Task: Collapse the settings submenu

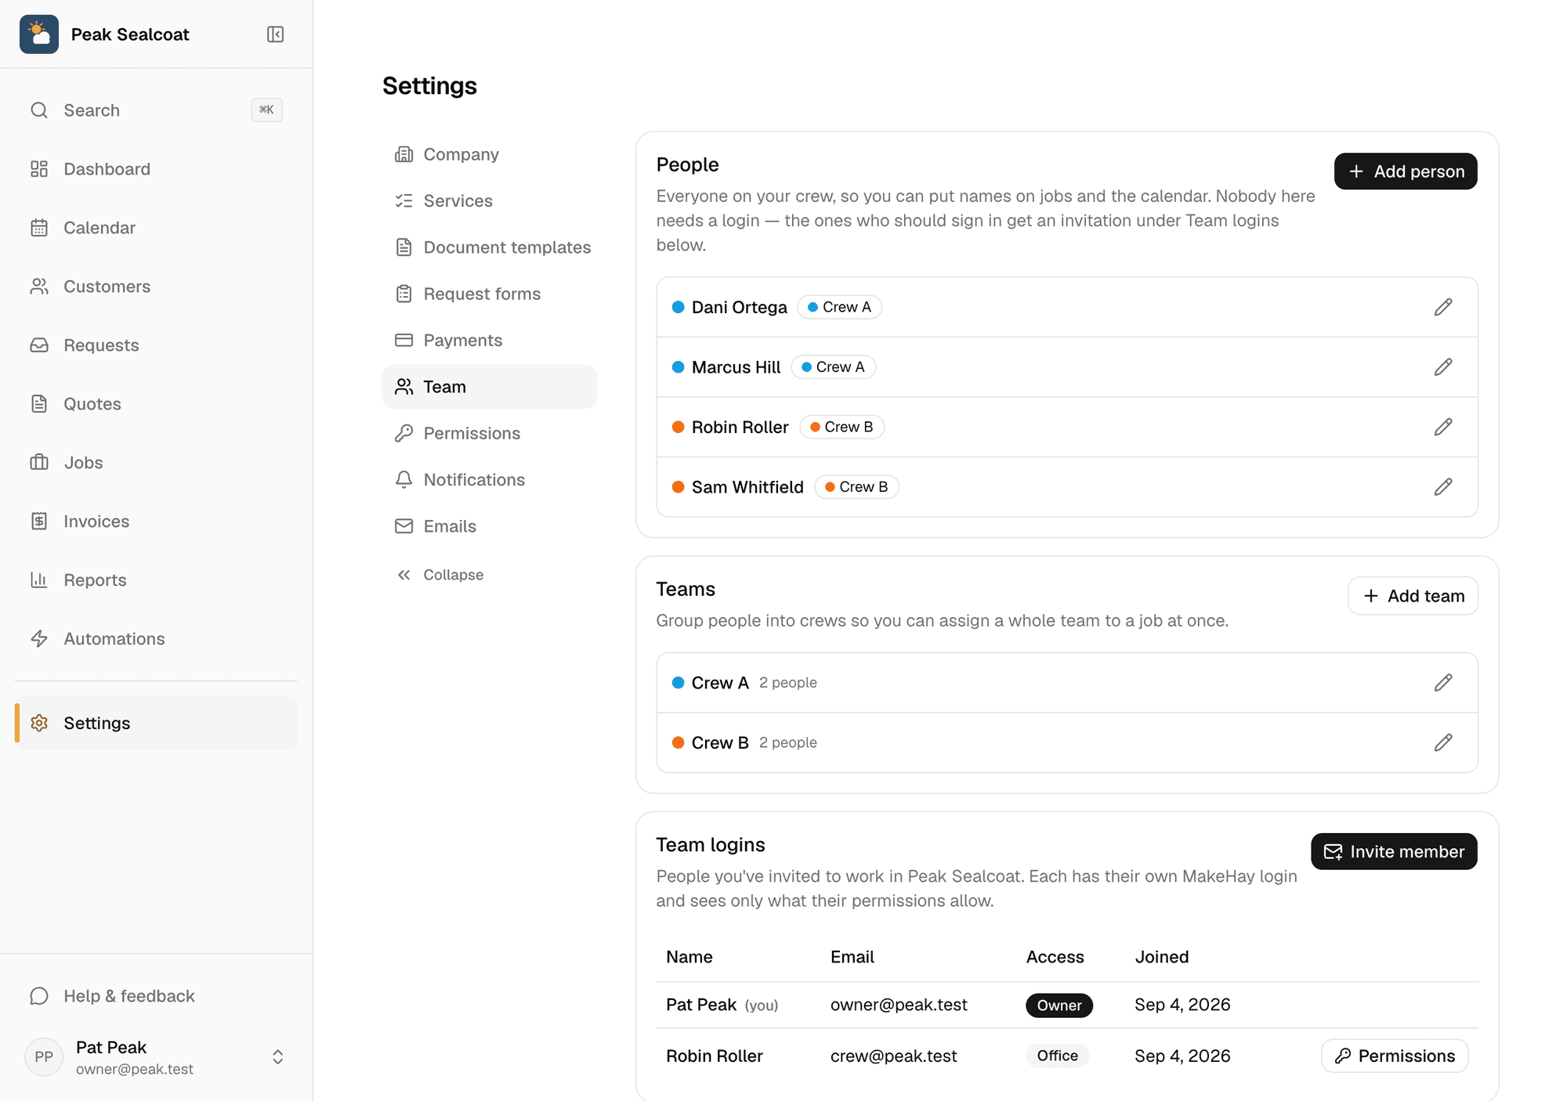Action: [x=440, y=575]
